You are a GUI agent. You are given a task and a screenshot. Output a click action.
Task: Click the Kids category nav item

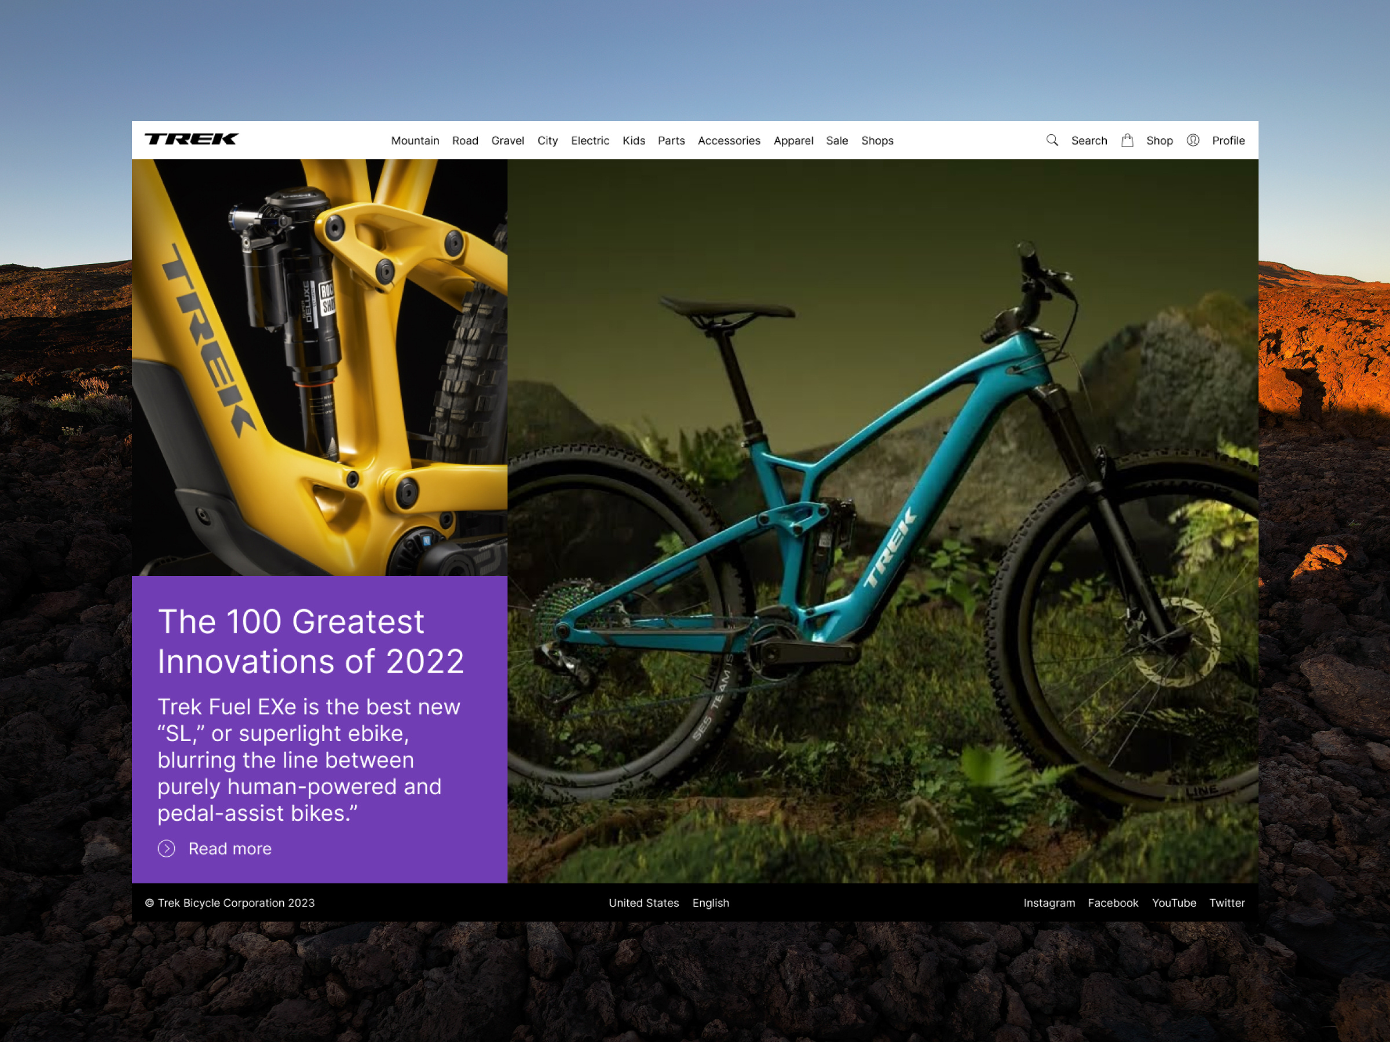tap(632, 139)
